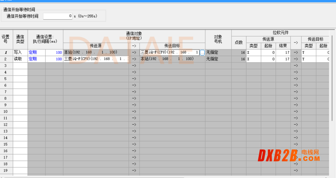Select row header number 19
Screen dimensions: 336x178
coord(6,170)
